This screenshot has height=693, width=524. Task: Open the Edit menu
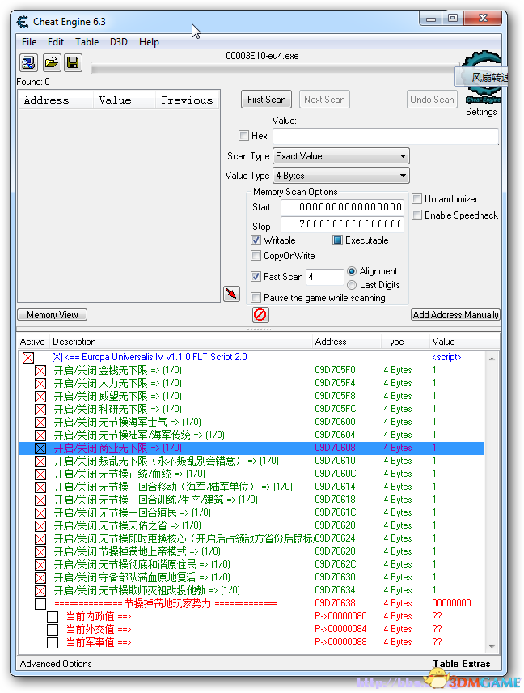pyautogui.click(x=56, y=42)
